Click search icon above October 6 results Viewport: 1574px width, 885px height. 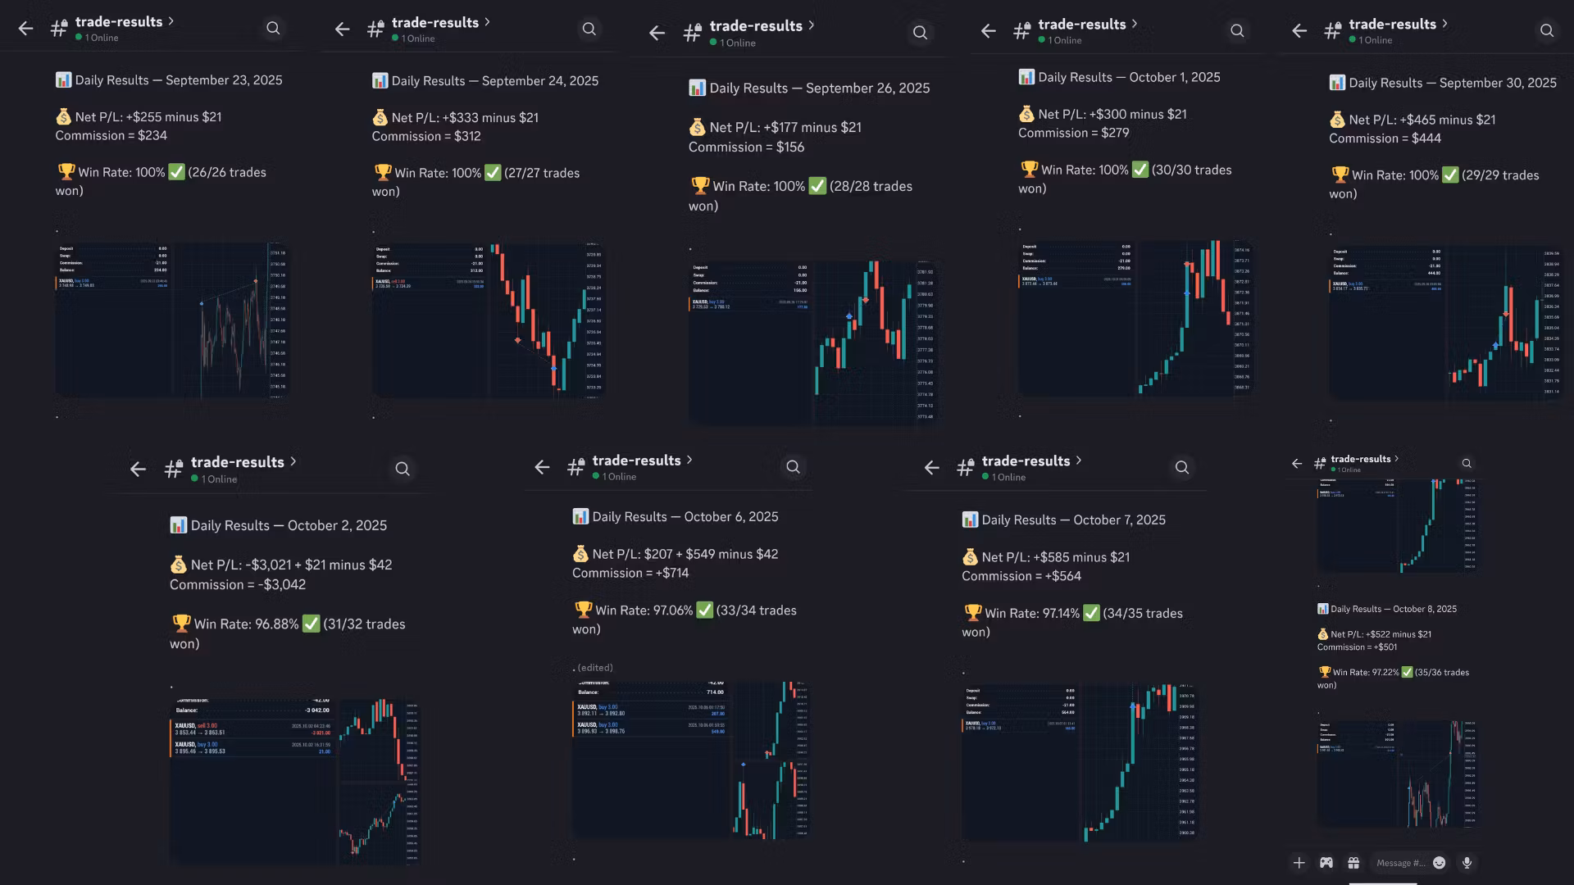[793, 467]
